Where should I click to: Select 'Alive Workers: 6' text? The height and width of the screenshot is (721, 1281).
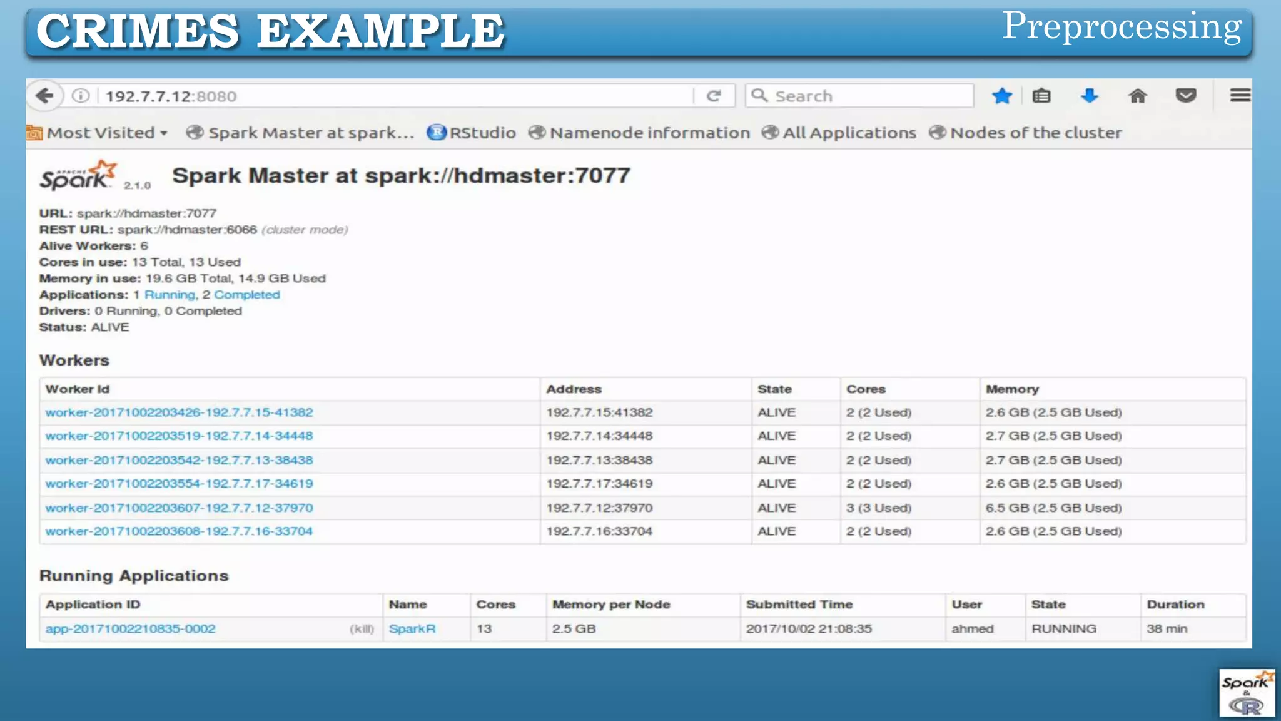point(94,246)
